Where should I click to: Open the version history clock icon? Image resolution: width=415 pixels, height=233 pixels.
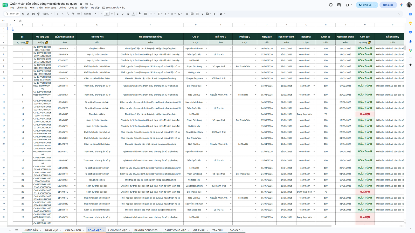click(x=331, y=5)
